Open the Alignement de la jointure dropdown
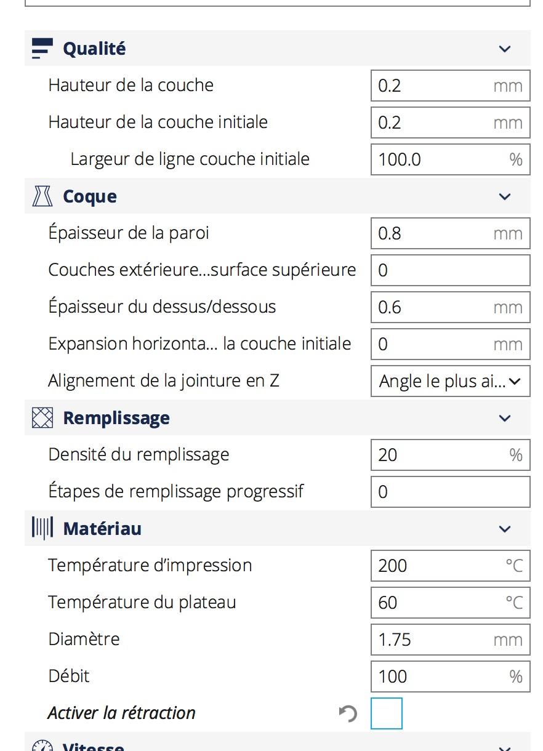 click(451, 381)
